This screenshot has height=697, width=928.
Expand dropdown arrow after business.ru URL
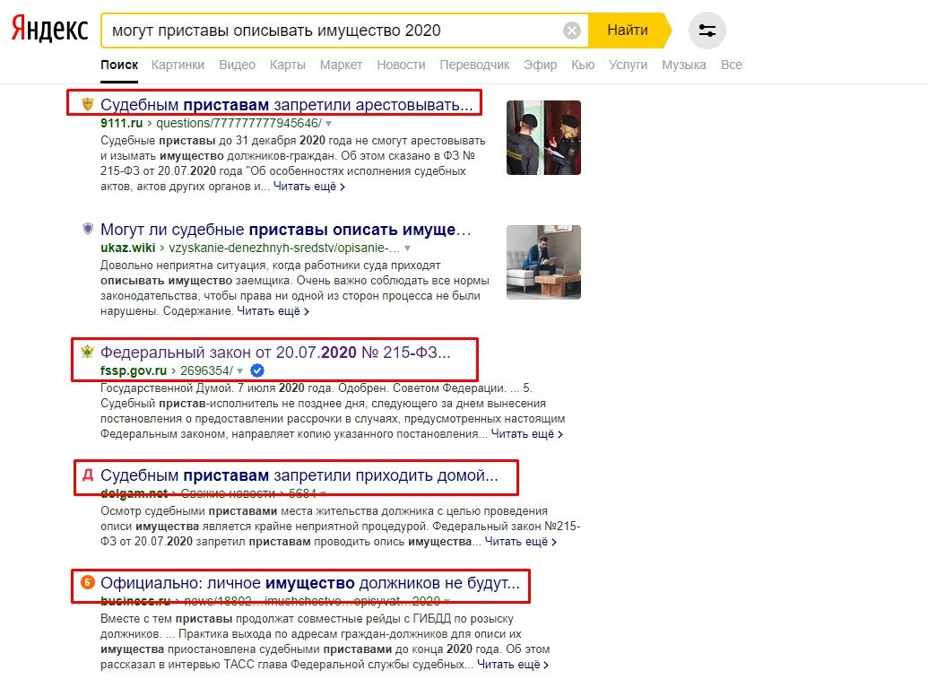(447, 601)
